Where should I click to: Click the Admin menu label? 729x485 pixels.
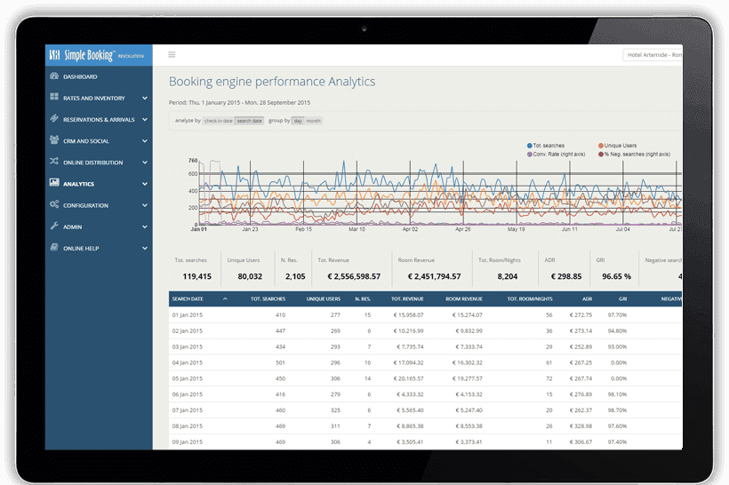click(x=73, y=227)
